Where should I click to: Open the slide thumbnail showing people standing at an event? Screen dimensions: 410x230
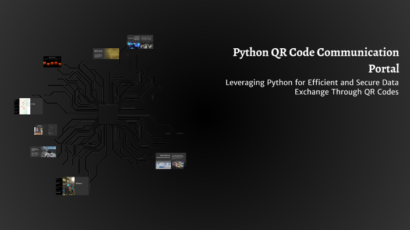click(72, 186)
